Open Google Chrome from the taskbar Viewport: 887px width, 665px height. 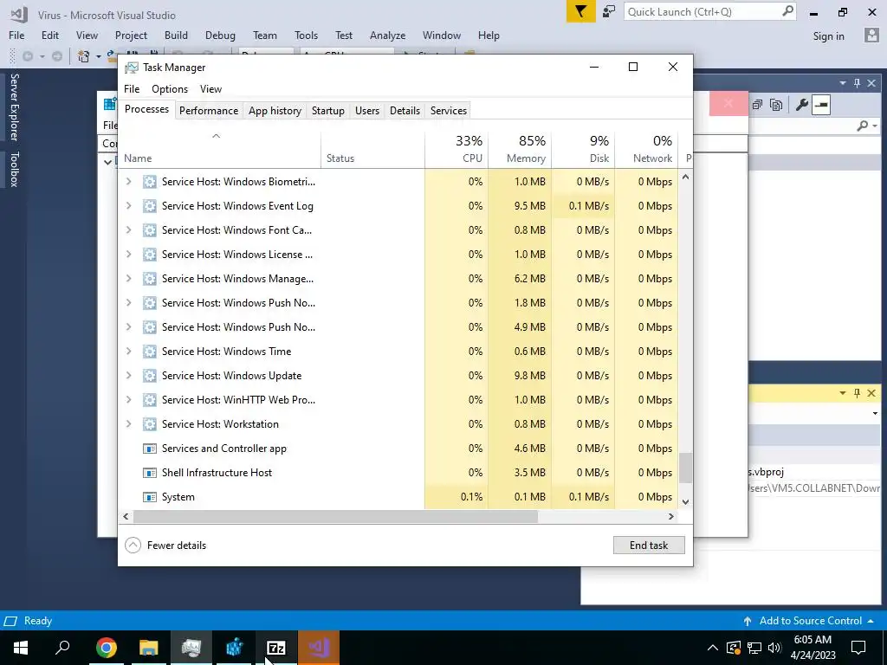(x=106, y=648)
